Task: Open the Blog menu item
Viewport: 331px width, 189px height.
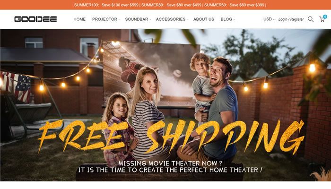Action: point(226,19)
